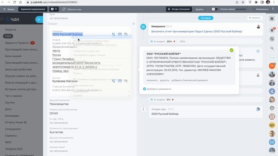
Task: Select CRM in the left menu
Action: click(8, 36)
